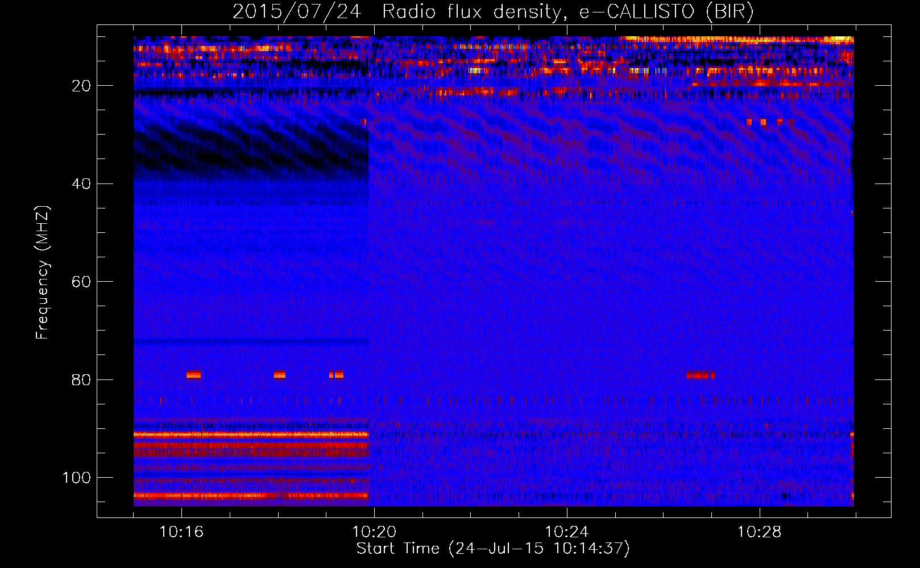920x568 pixels.
Task: Click the "80" frequency tick label
Action: click(81, 380)
